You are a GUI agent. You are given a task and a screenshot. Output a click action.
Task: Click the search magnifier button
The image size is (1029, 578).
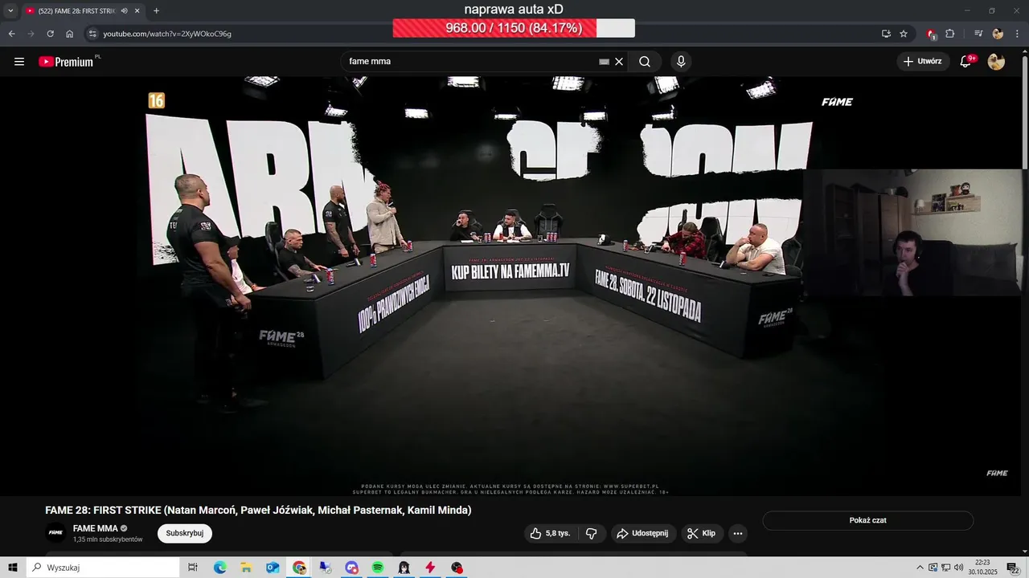point(645,62)
